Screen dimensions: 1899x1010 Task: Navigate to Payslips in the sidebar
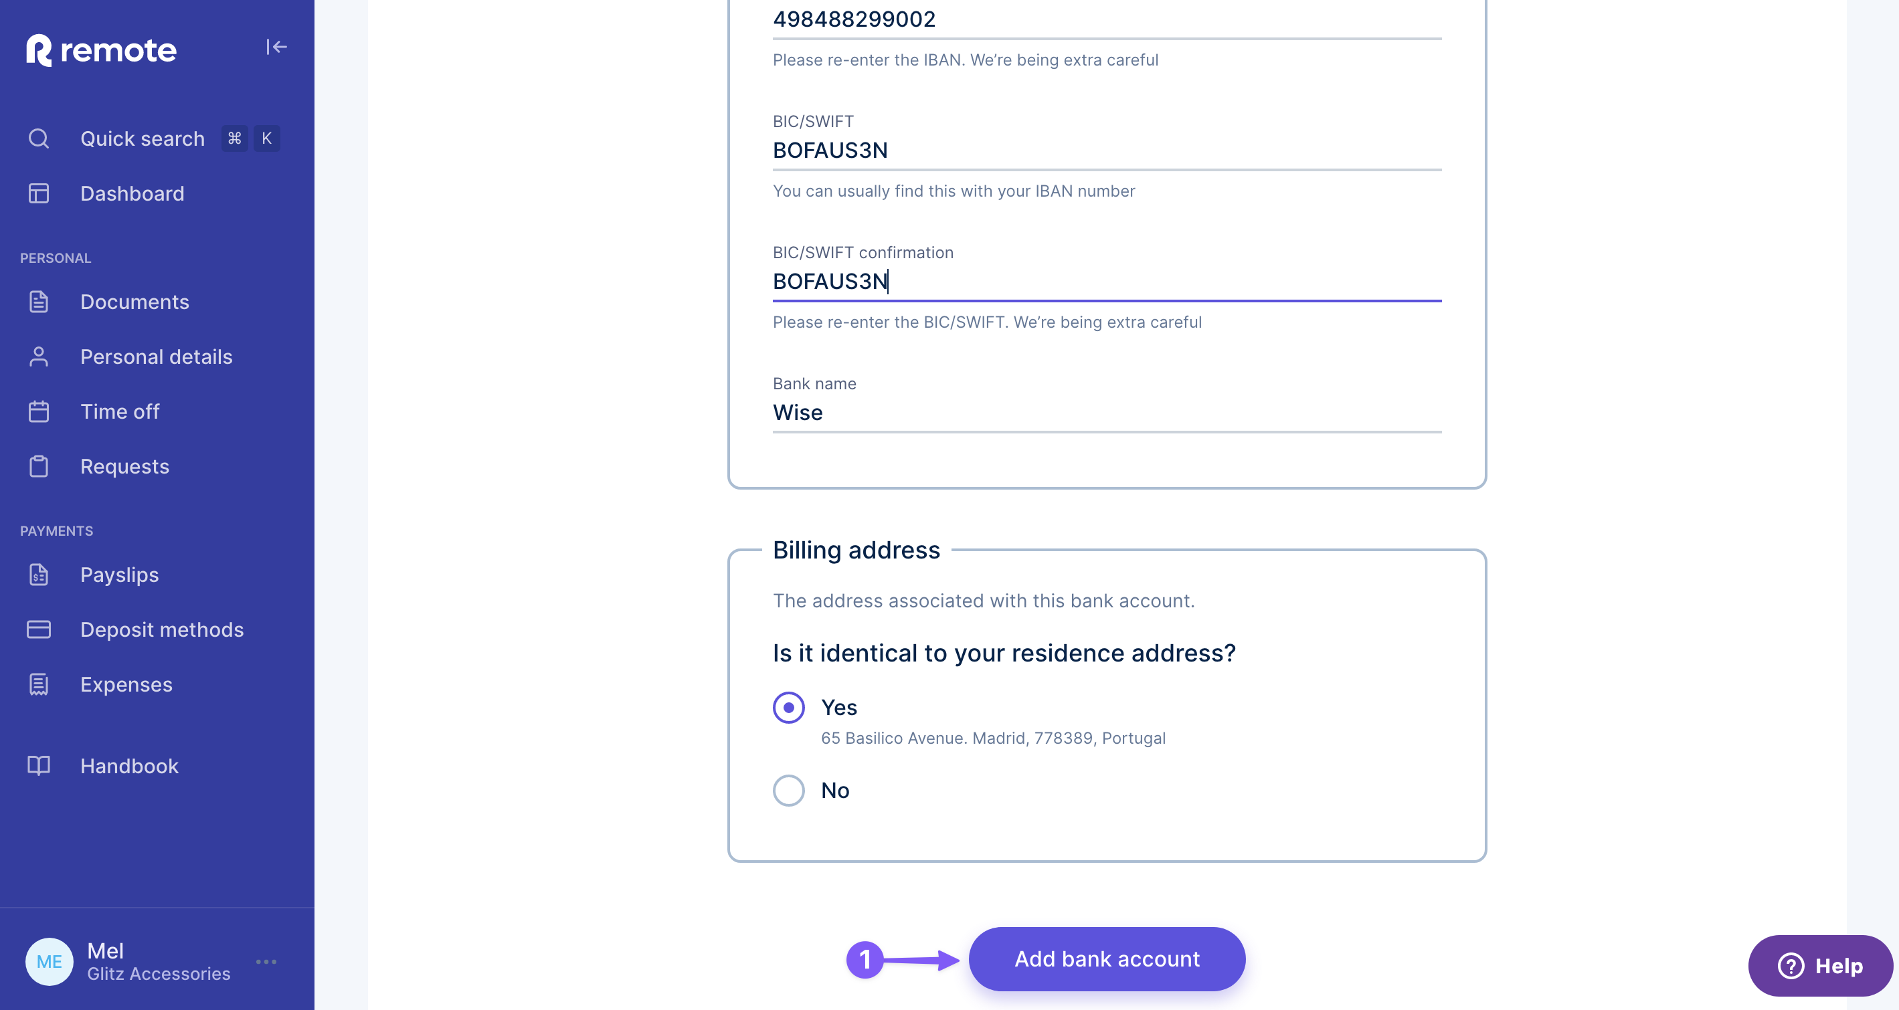click(118, 575)
